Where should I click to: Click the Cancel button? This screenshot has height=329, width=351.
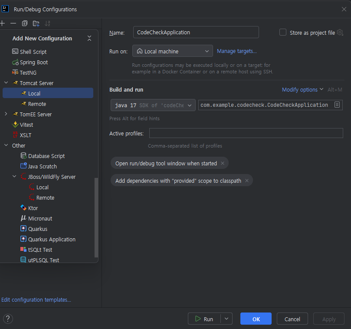click(292, 319)
